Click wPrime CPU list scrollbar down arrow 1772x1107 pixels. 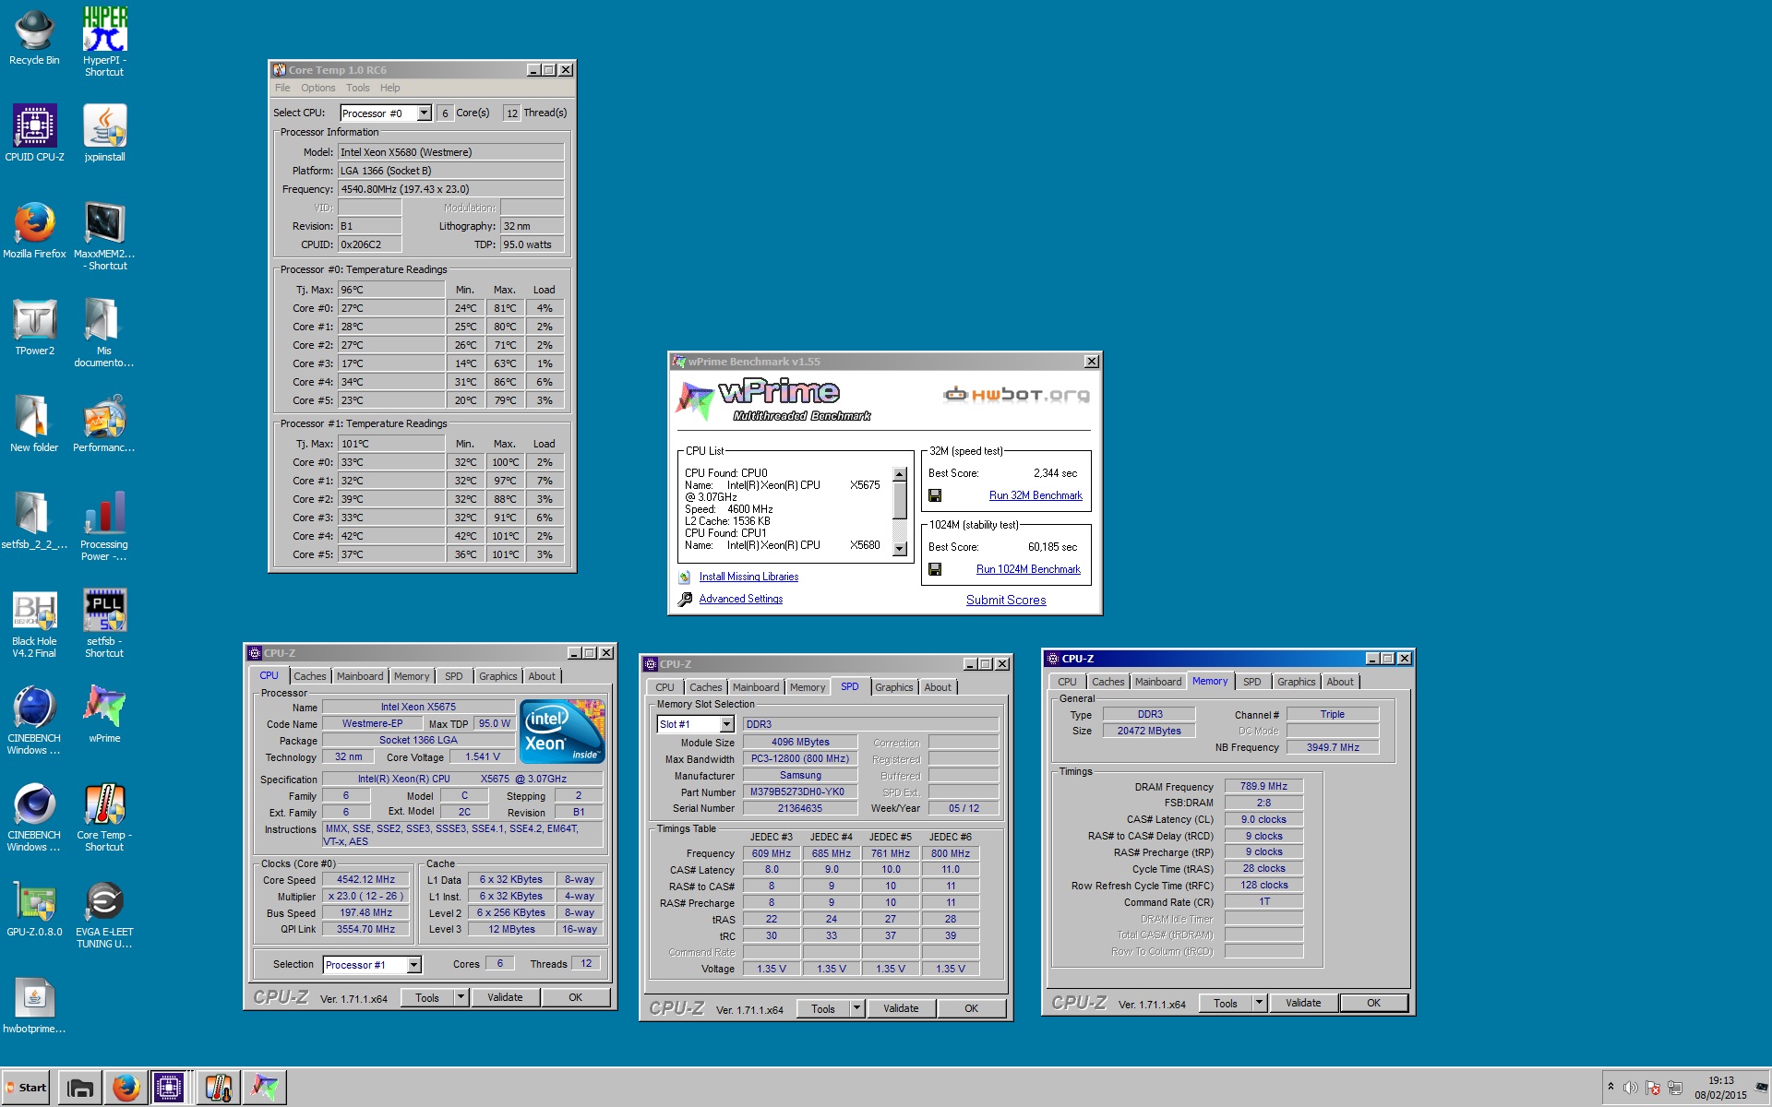point(900,549)
